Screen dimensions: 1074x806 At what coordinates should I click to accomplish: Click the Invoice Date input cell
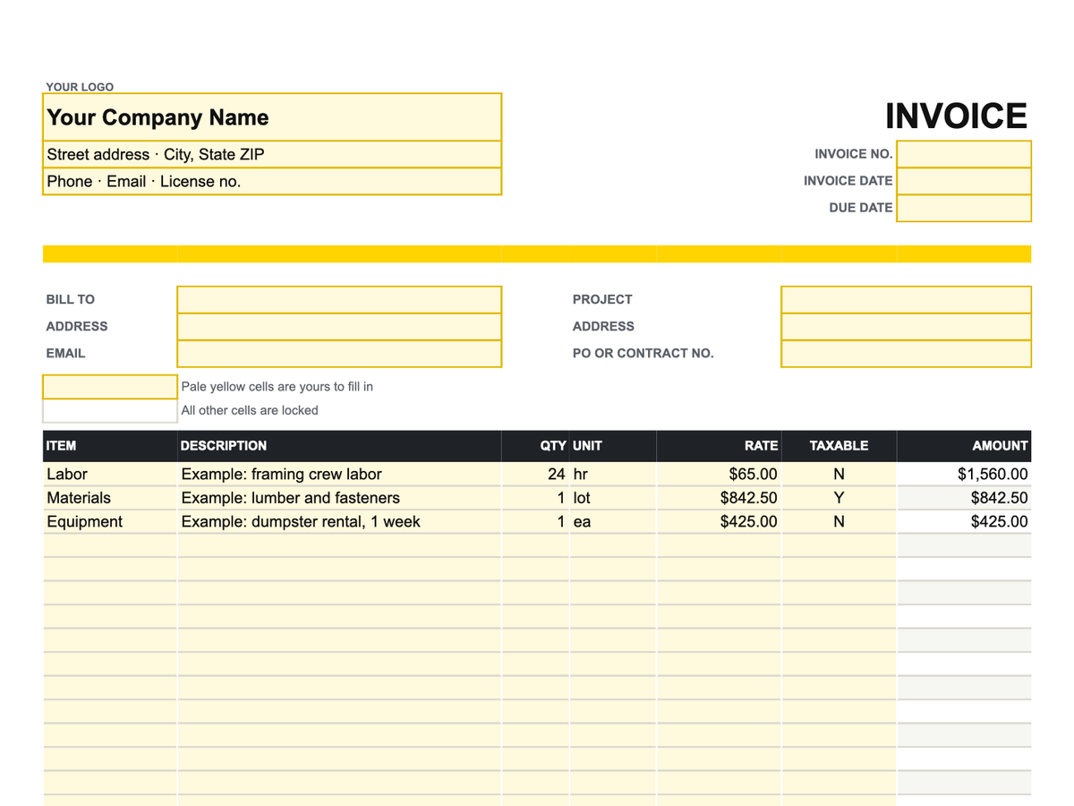964,181
